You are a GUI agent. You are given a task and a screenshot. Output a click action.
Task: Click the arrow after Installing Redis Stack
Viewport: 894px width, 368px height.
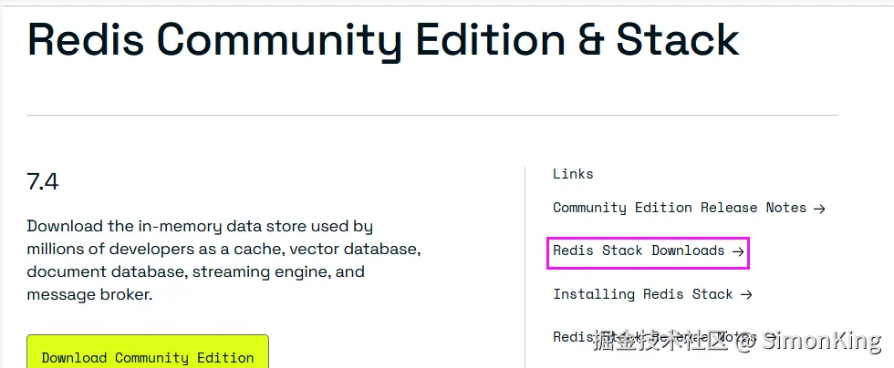click(x=746, y=294)
